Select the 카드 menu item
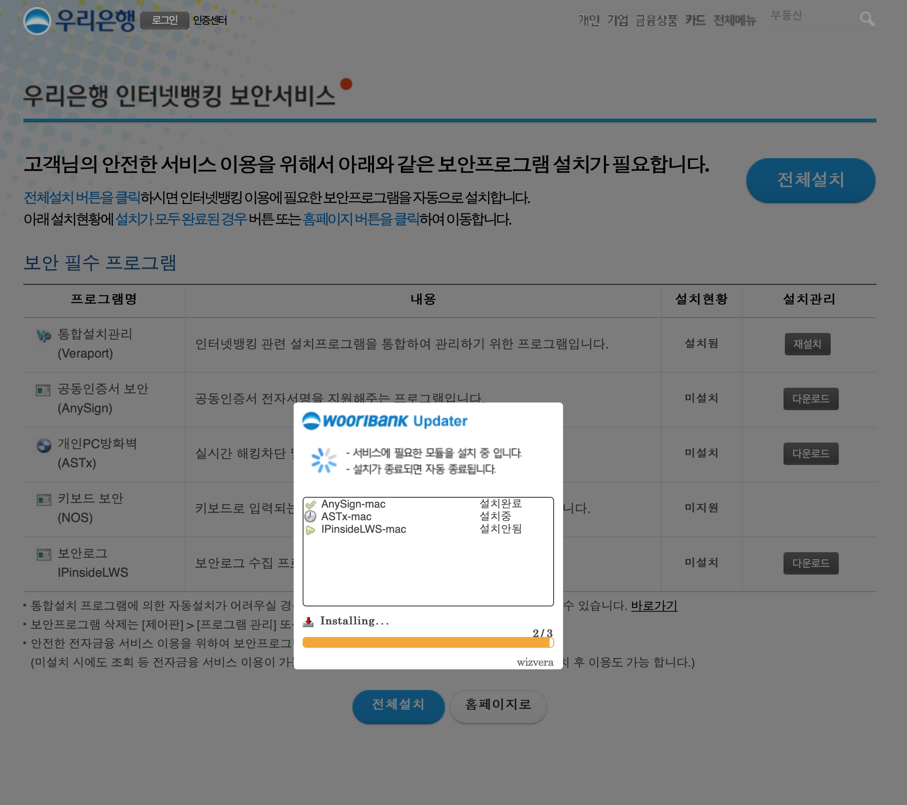This screenshot has height=805, width=907. pos(695,20)
